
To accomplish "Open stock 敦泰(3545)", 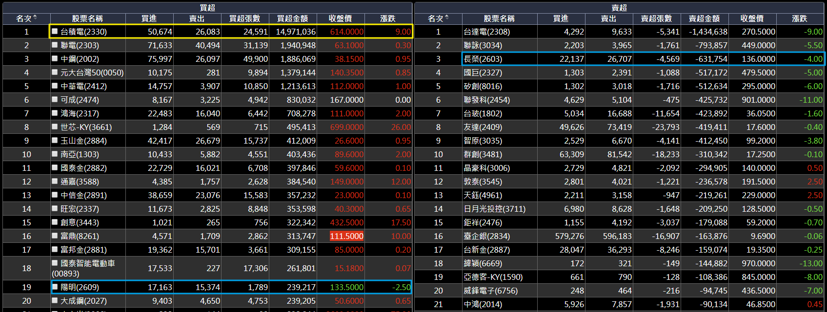I will coord(483,182).
